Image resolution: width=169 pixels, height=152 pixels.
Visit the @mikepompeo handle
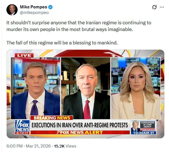tap(34, 13)
